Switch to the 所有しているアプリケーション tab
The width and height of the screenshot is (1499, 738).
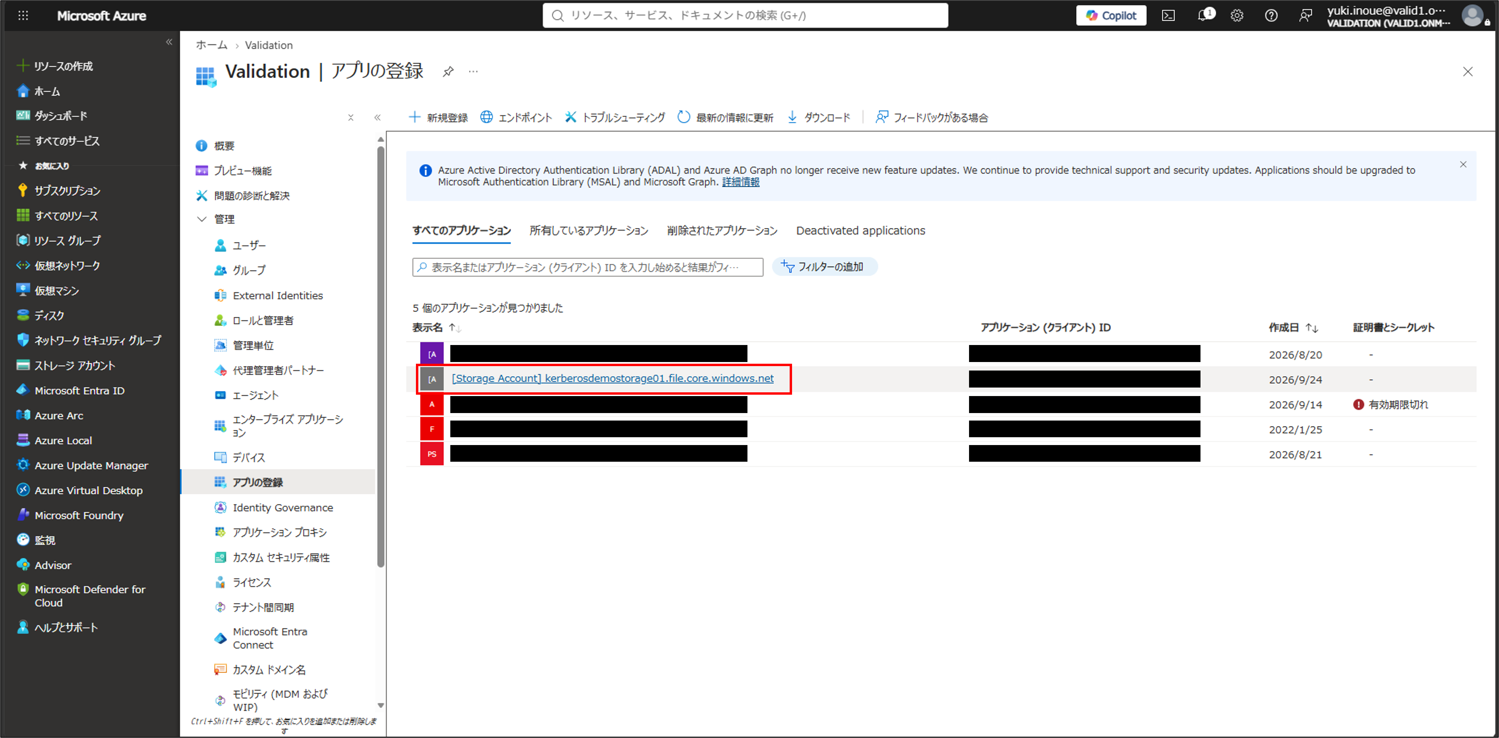pos(589,231)
